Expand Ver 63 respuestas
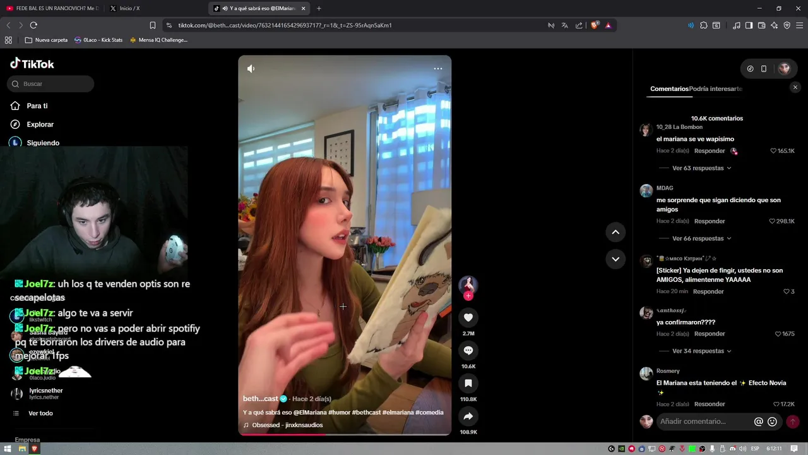808x455 pixels. (x=701, y=168)
